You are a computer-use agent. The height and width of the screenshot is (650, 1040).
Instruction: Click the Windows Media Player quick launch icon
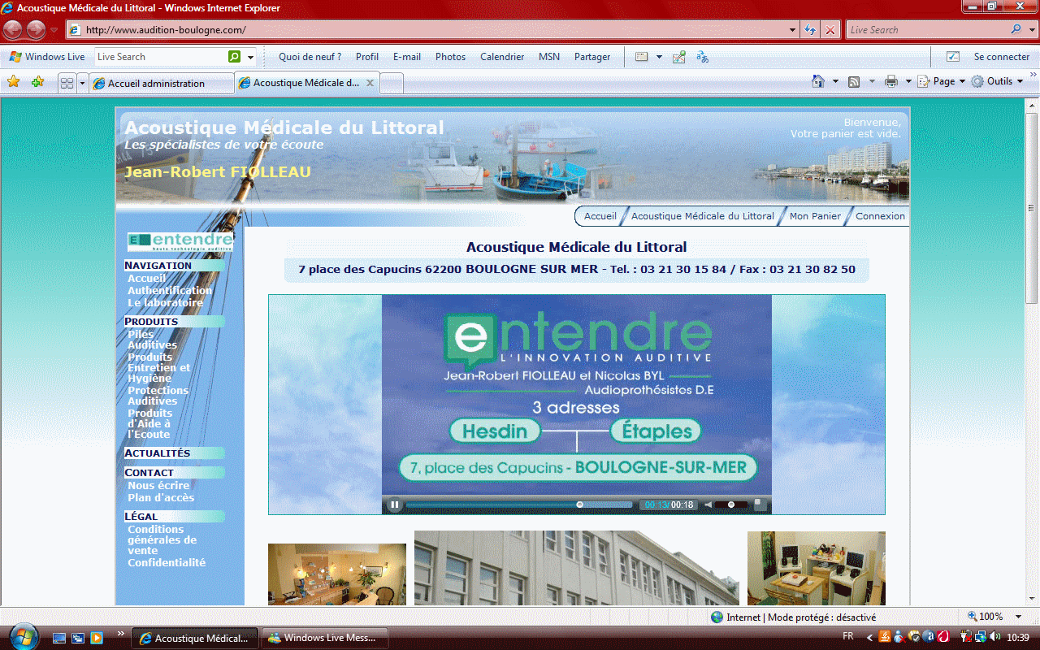coord(96,638)
